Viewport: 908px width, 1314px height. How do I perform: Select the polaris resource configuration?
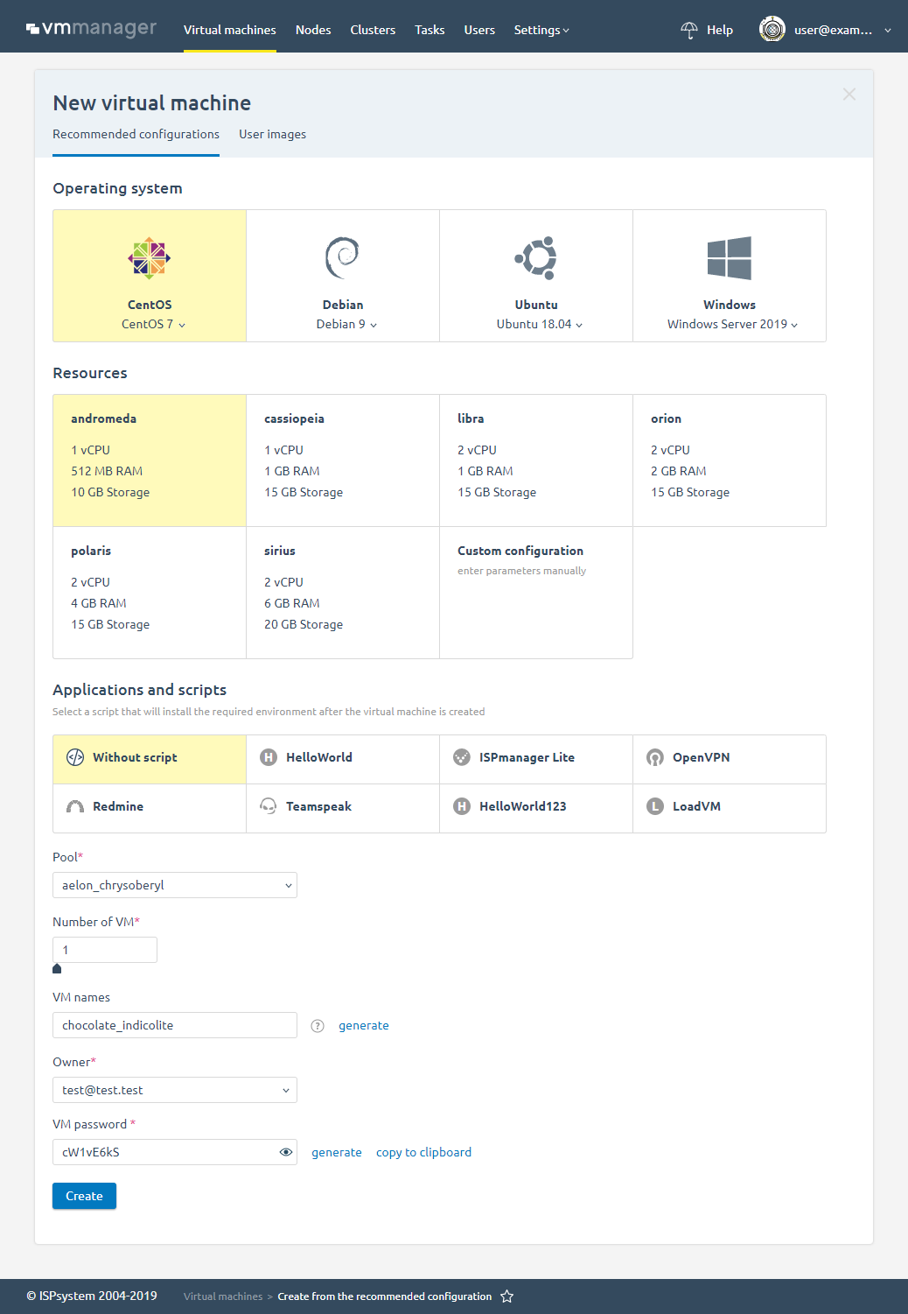(x=150, y=593)
